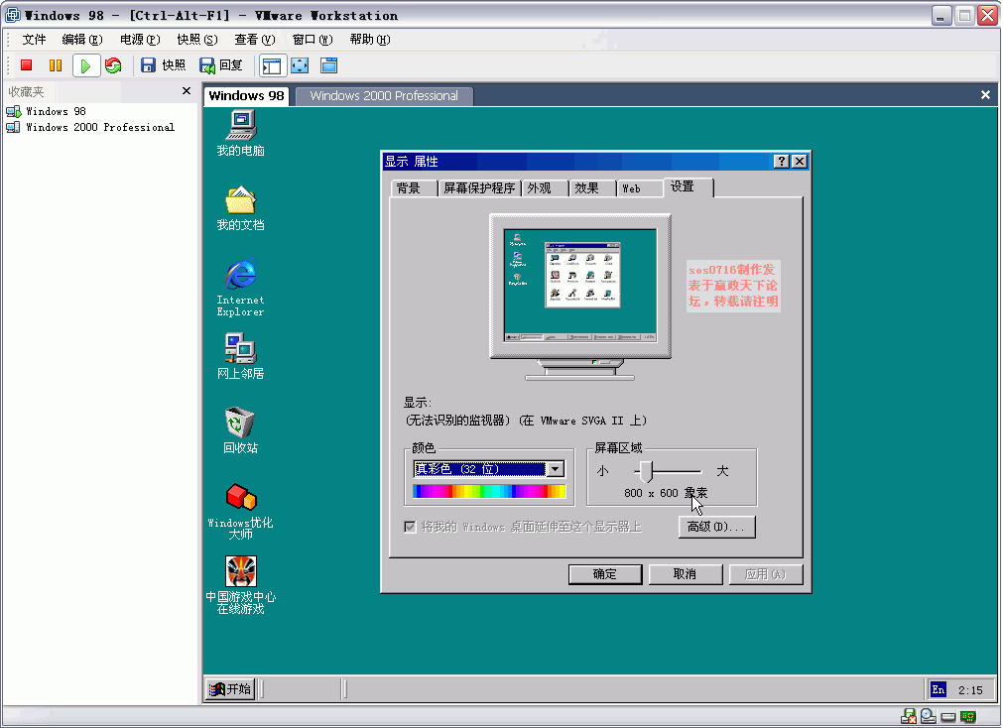This screenshot has width=1003, height=728.
Task: Select the Windows优化大师 desktop icon
Action: pos(240,511)
